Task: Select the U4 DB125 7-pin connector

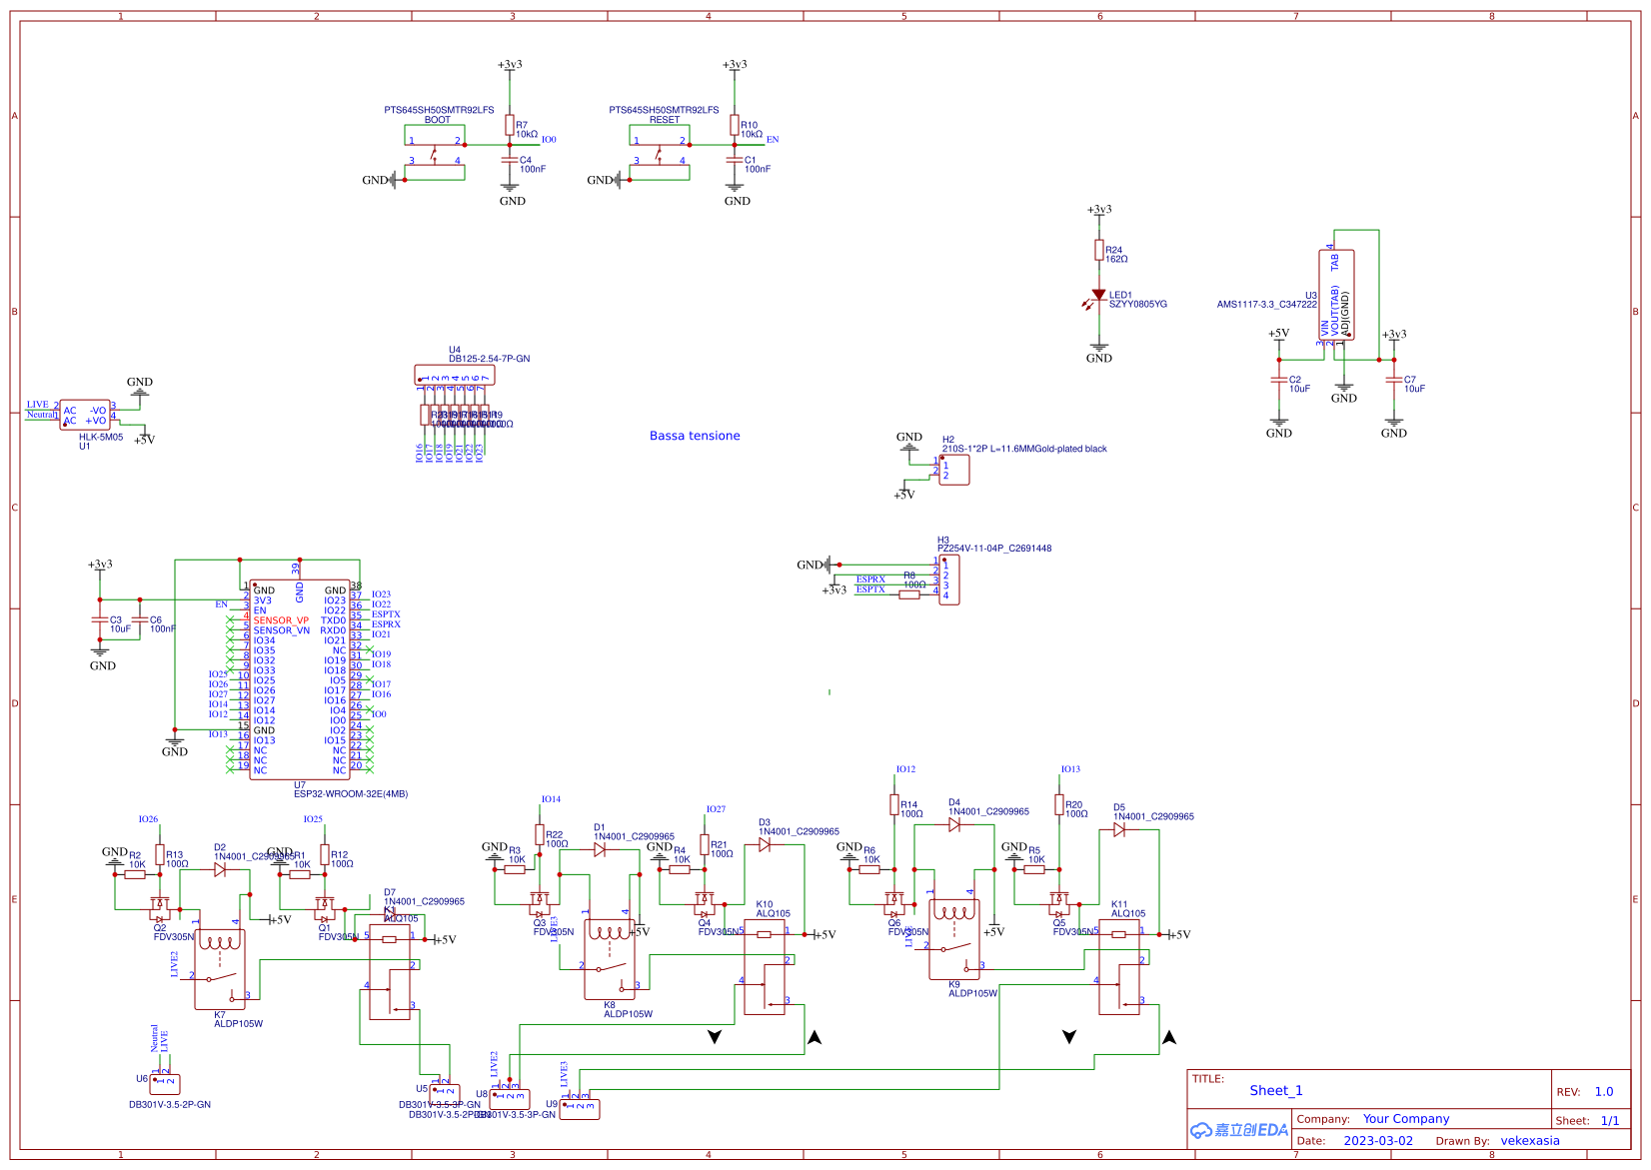Action: (x=455, y=376)
